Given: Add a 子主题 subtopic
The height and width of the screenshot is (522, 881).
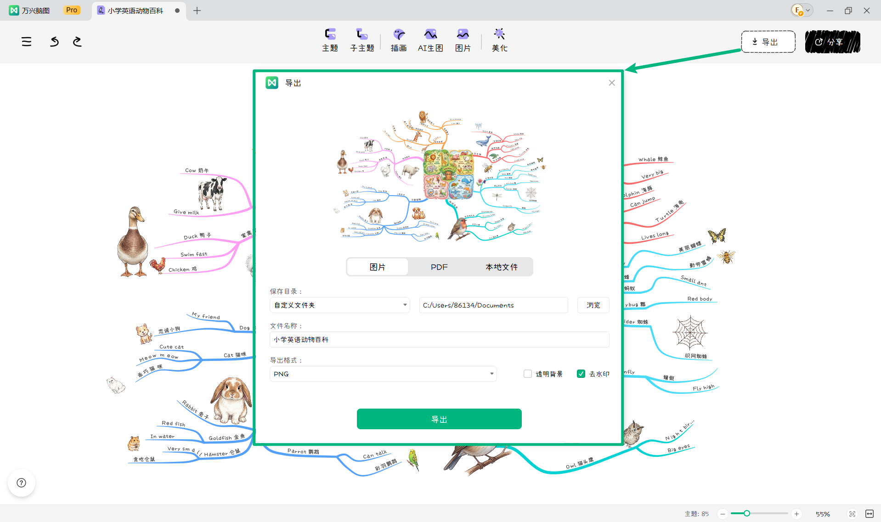Looking at the screenshot, I should (362, 40).
